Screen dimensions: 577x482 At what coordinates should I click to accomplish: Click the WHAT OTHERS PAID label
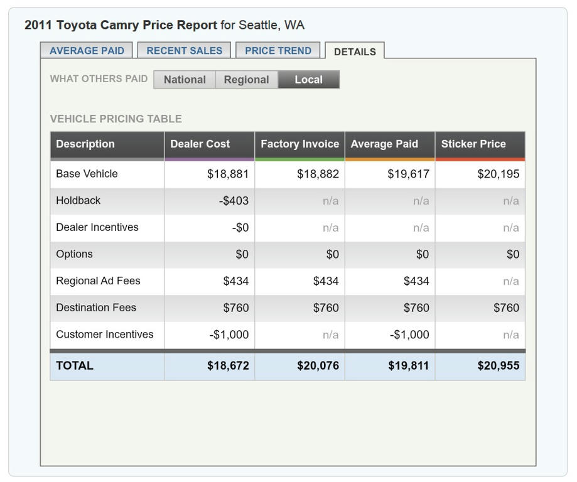pos(99,78)
